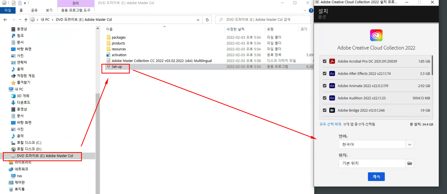447x194 pixels.
Task: Click the navigation pane scrollbar thumb
Action: pyautogui.click(x=98, y=144)
